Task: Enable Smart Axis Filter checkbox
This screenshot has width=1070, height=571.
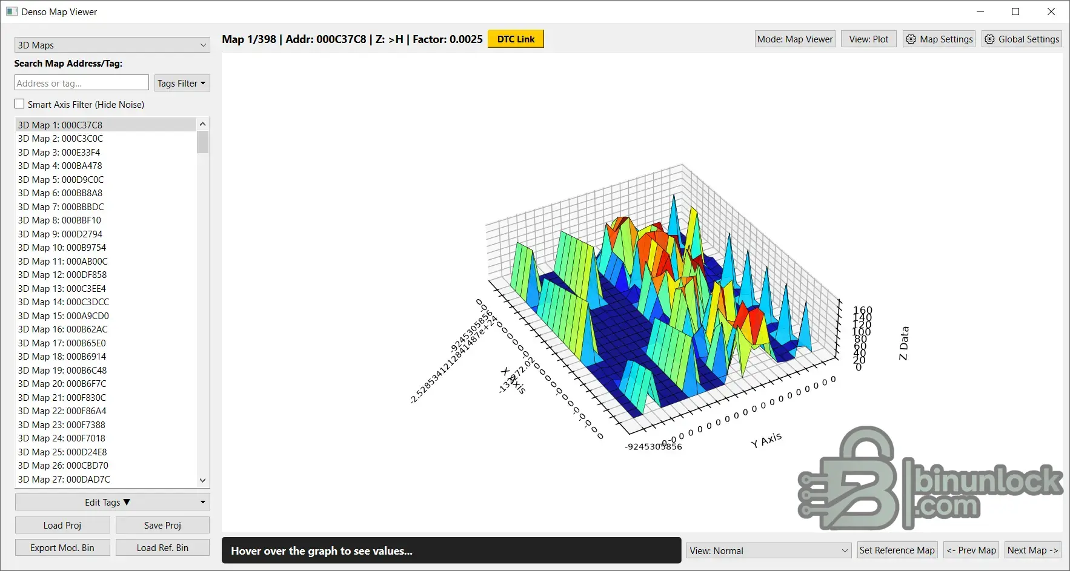Action: [20, 104]
